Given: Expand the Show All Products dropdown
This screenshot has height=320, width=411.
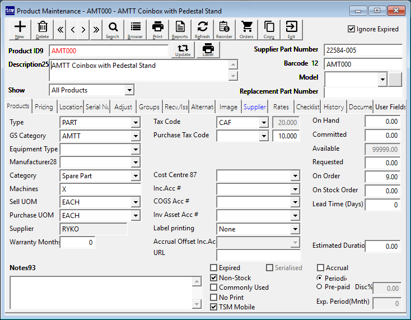Looking at the screenshot, I should coord(129,90).
